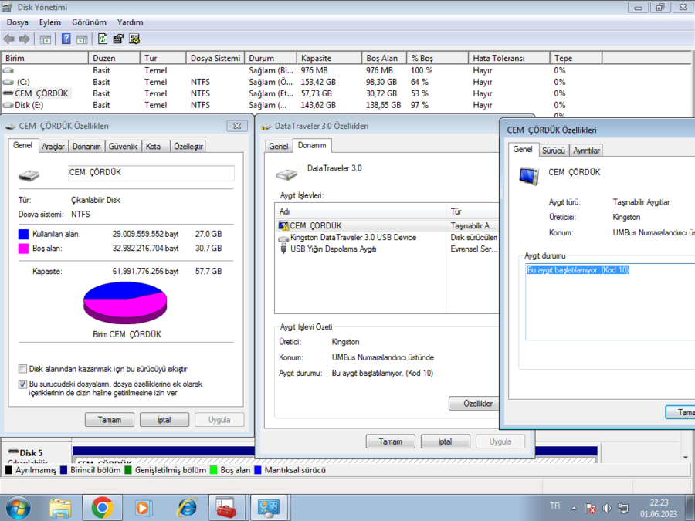
Task: Click the blue Kullanılan alan color swatch
Action: 23,235
